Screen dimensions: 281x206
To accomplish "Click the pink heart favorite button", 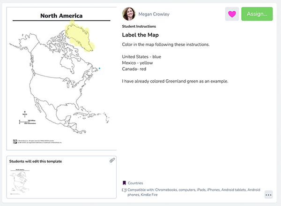I will pyautogui.click(x=232, y=14).
